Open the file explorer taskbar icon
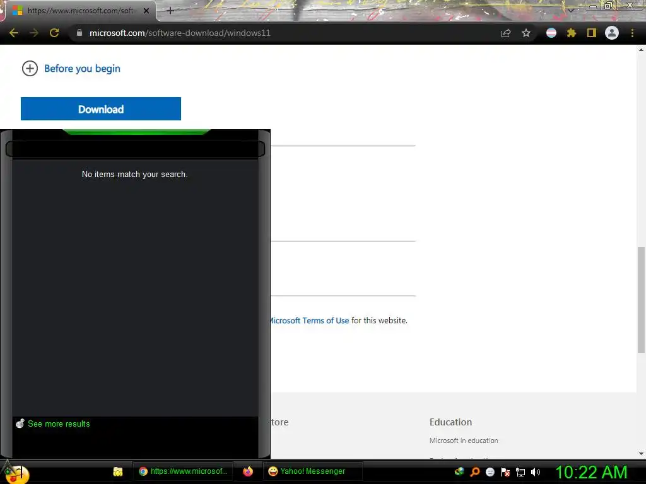This screenshot has width=646, height=484. [x=118, y=471]
